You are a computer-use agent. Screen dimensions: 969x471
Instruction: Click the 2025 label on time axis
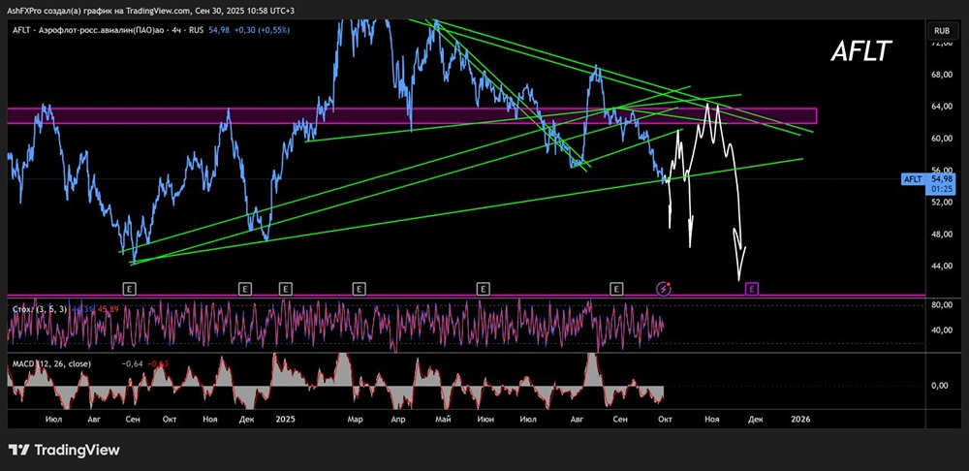point(286,419)
